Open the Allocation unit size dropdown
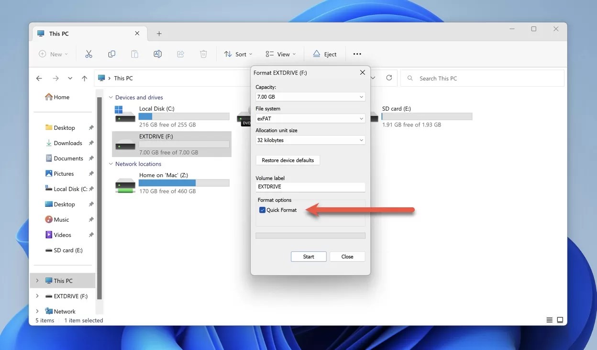The image size is (597, 350). 310,140
